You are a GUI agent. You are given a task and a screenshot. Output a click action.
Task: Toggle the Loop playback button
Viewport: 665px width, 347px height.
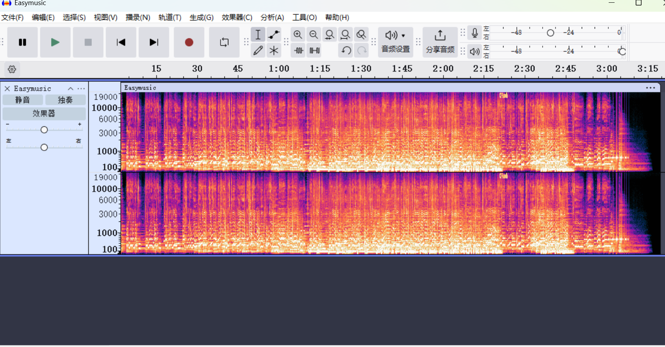pyautogui.click(x=224, y=42)
